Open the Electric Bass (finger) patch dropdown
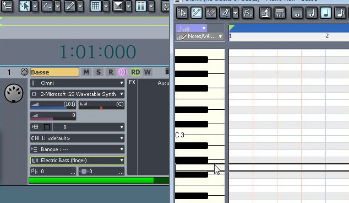Viewport: 349px width, 203px height. pos(77,160)
